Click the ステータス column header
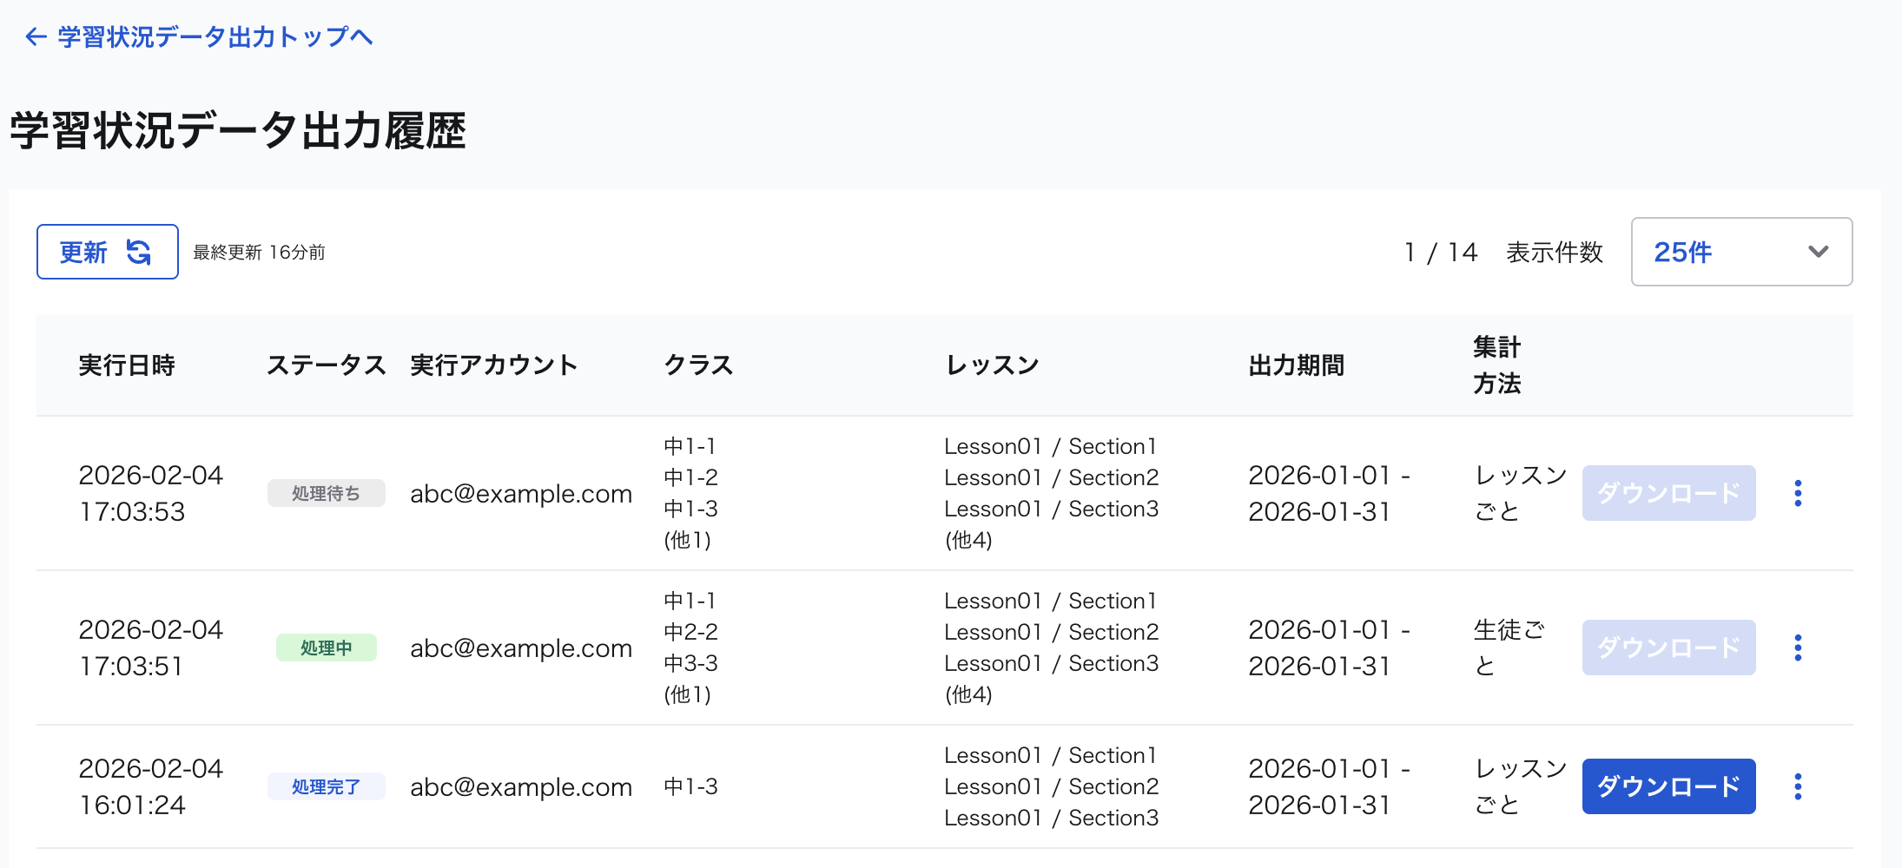 [327, 365]
